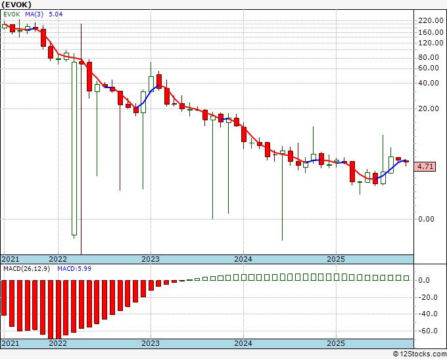This screenshot has width=447, height=359.
Task: Click the 220.00 price axis label
Action: point(431,20)
